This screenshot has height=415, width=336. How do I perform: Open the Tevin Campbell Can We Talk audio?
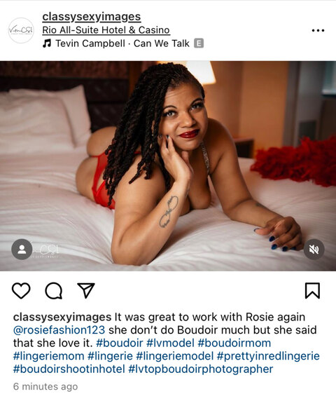[x=122, y=43]
